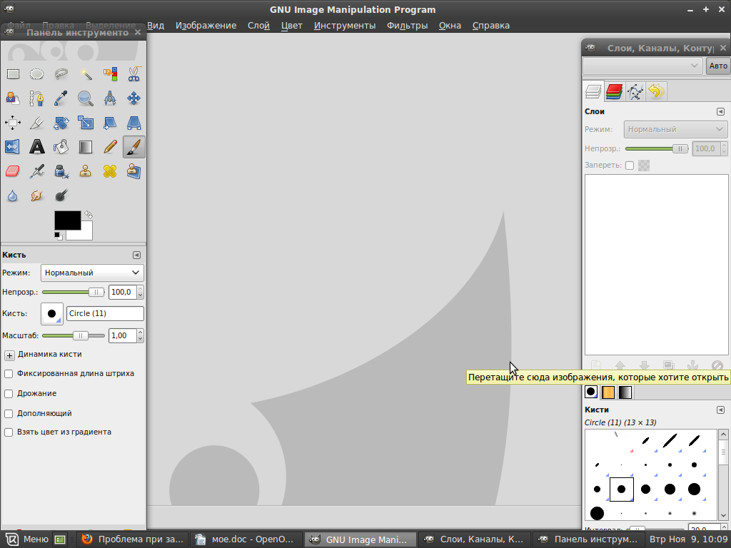Viewport: 731px width, 548px height.
Task: Enable Фиксированная длина штриха checkbox
Action: 9,374
